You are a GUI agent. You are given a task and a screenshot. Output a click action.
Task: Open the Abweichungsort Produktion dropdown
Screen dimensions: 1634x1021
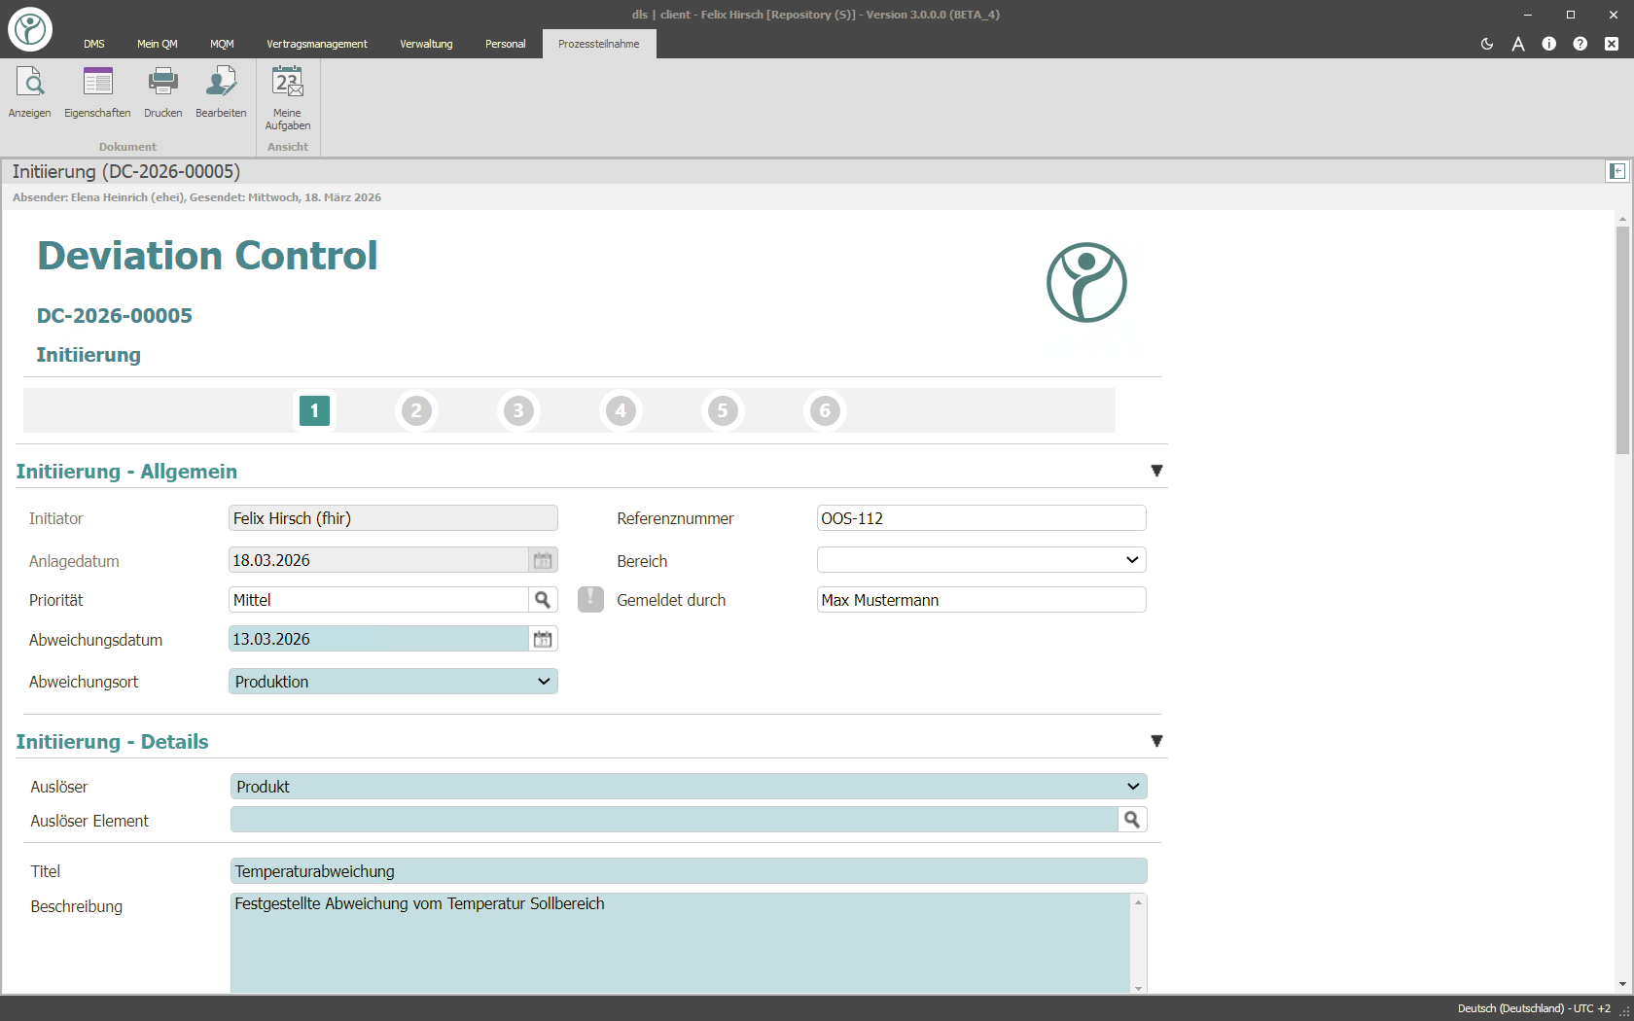click(x=393, y=682)
